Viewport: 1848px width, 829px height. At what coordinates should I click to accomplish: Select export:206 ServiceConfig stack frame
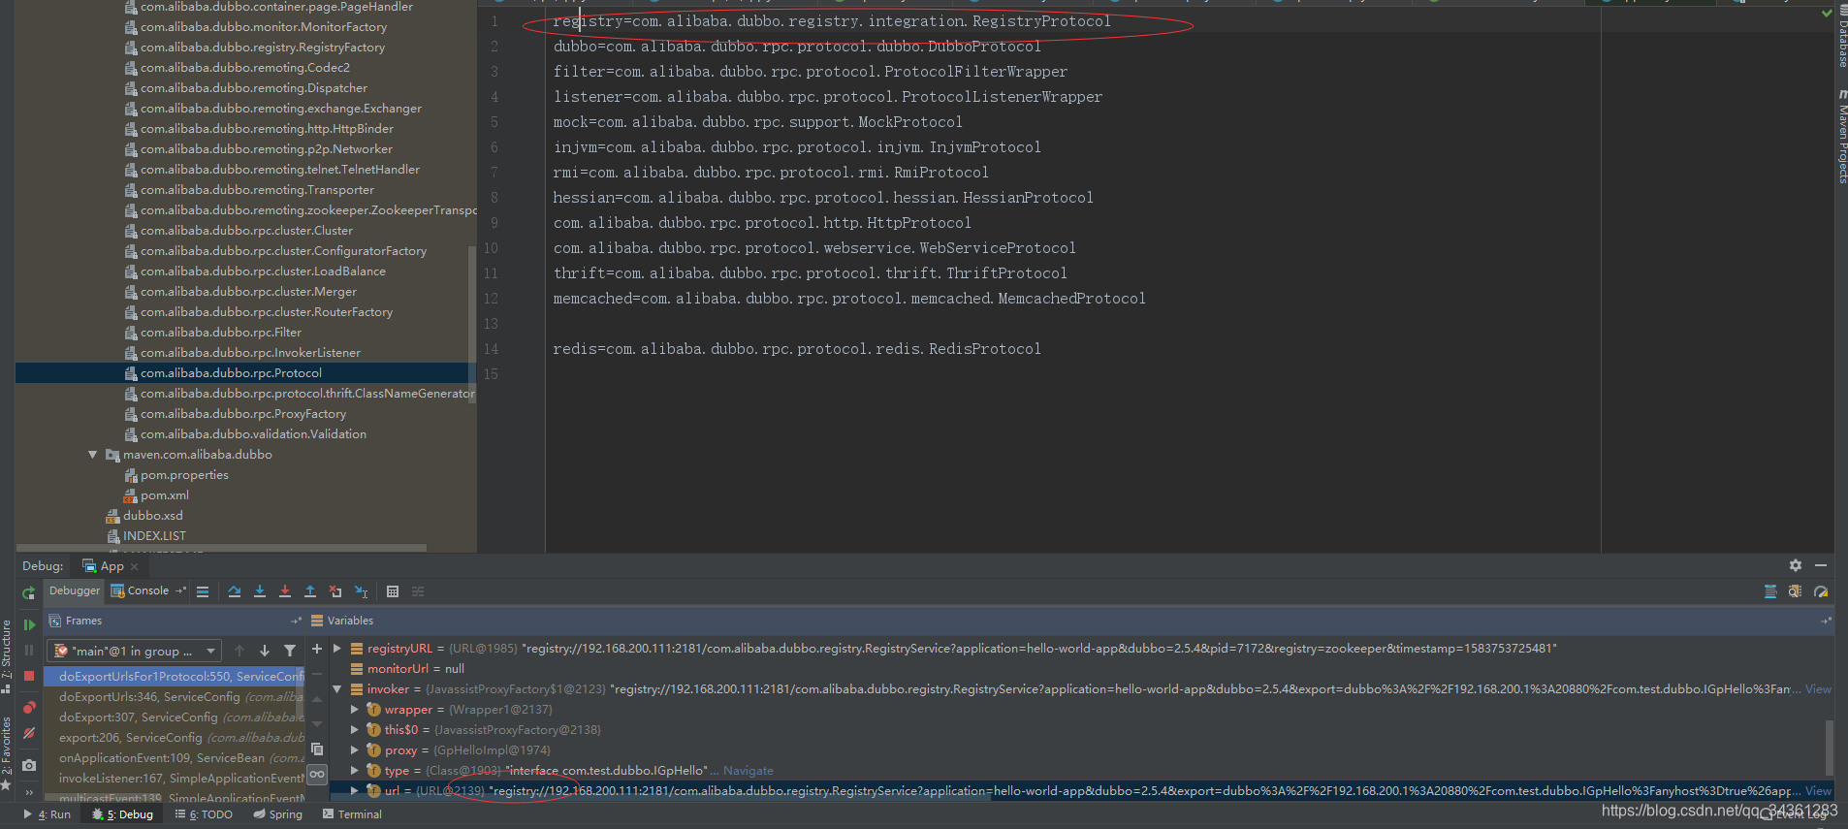181,738
